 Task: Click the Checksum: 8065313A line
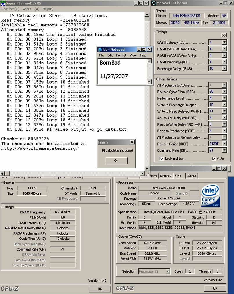(25, 139)
